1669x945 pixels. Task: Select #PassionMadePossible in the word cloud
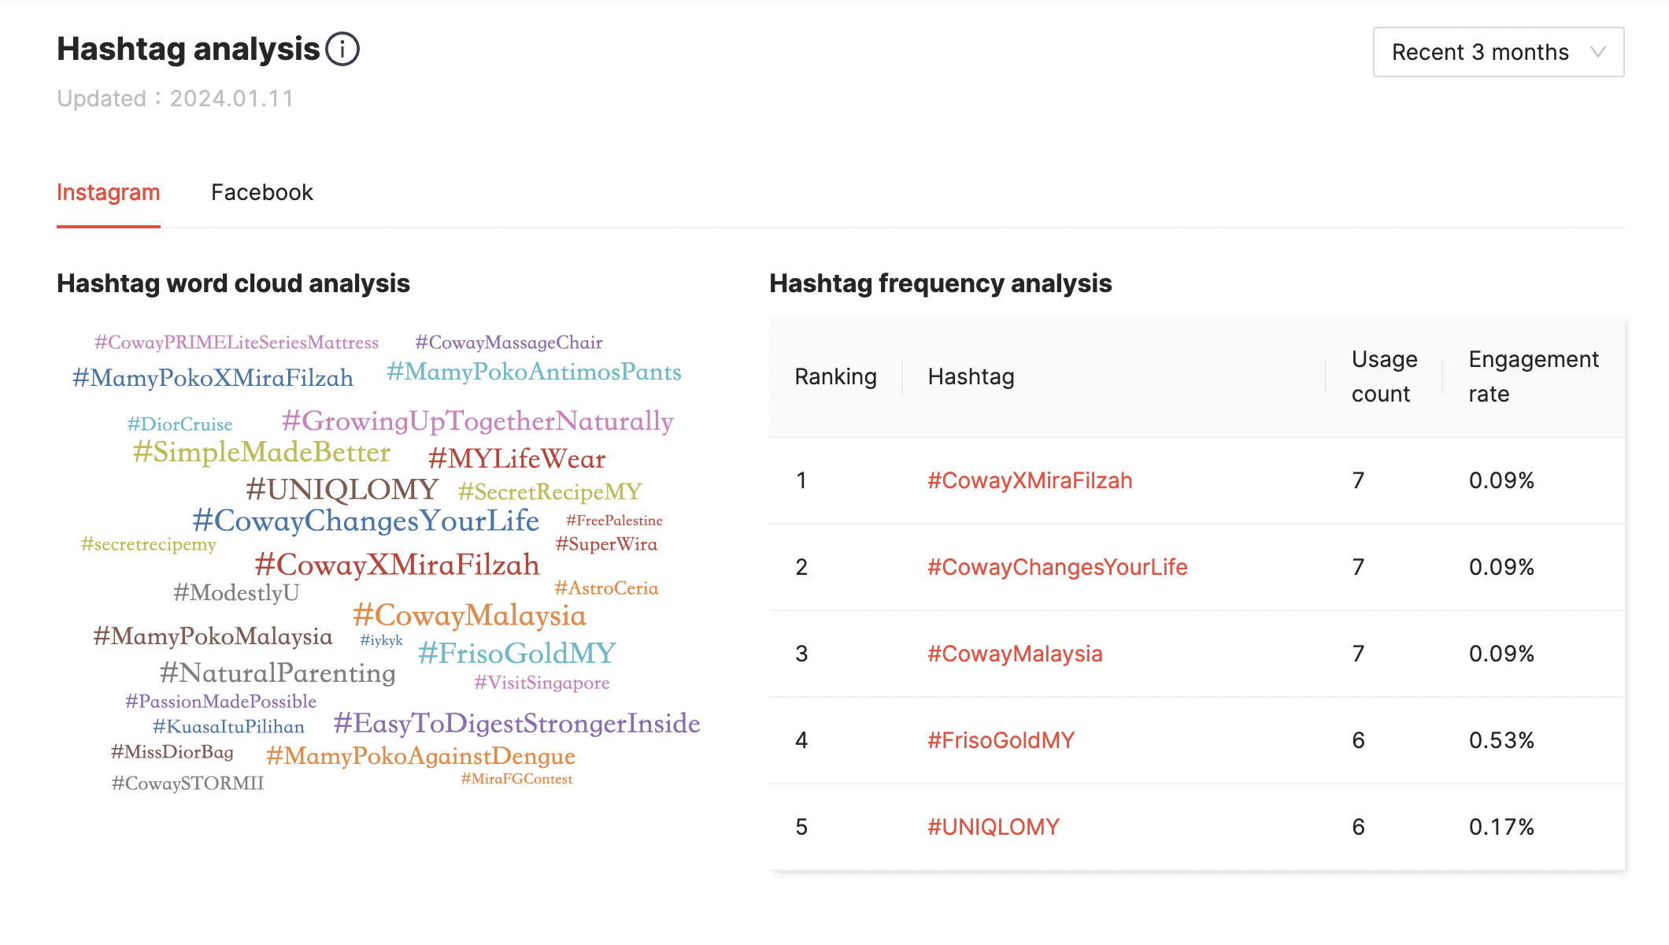click(x=220, y=702)
